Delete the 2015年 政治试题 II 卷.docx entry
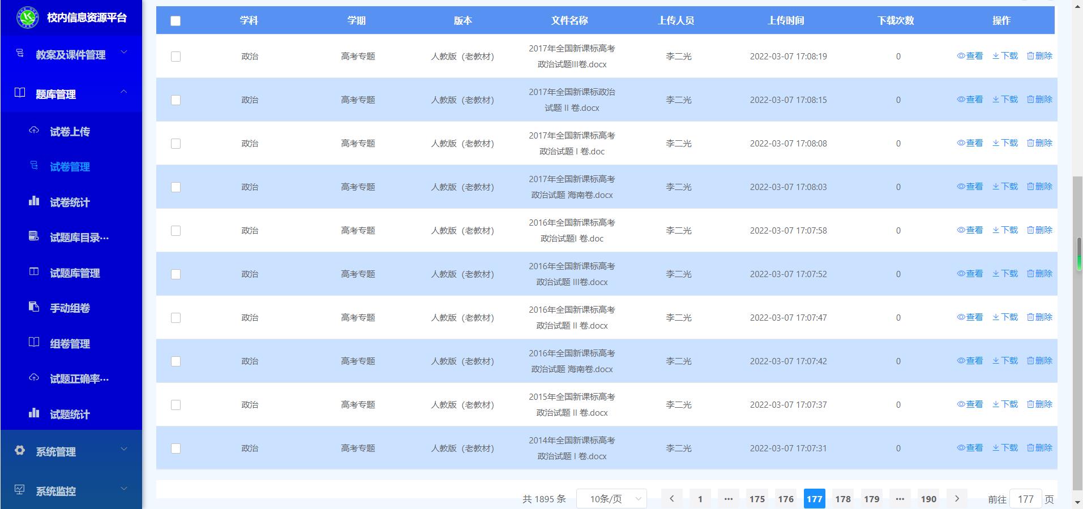Image resolution: width=1083 pixels, height=509 pixels. 1039,404
